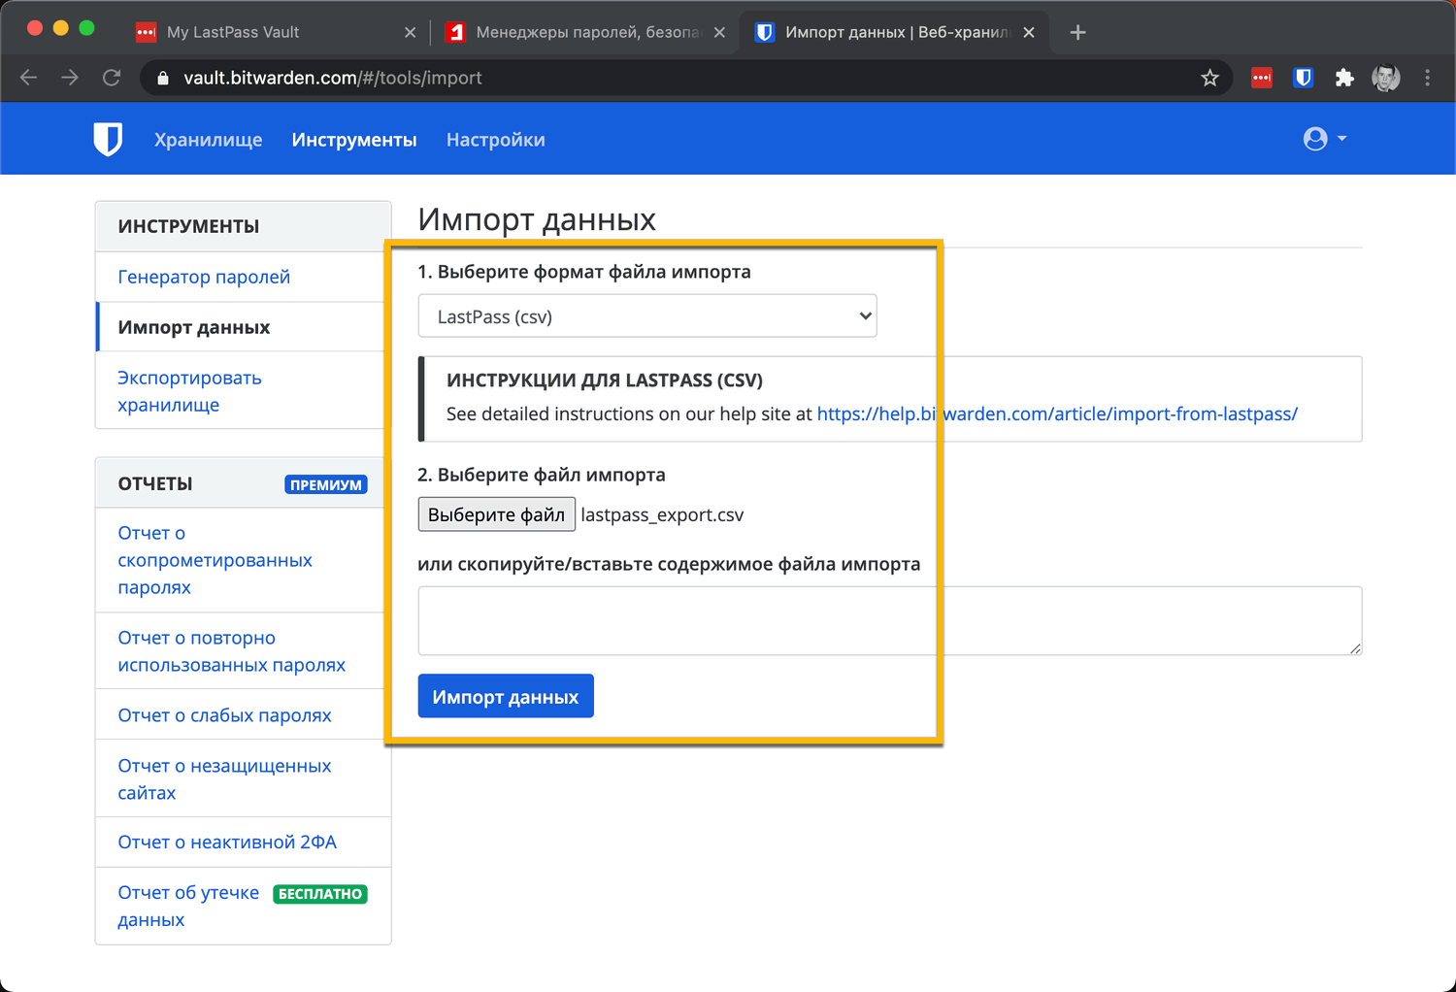Click the Импорт данных page heading
The height and width of the screenshot is (992, 1456).
coord(537,219)
